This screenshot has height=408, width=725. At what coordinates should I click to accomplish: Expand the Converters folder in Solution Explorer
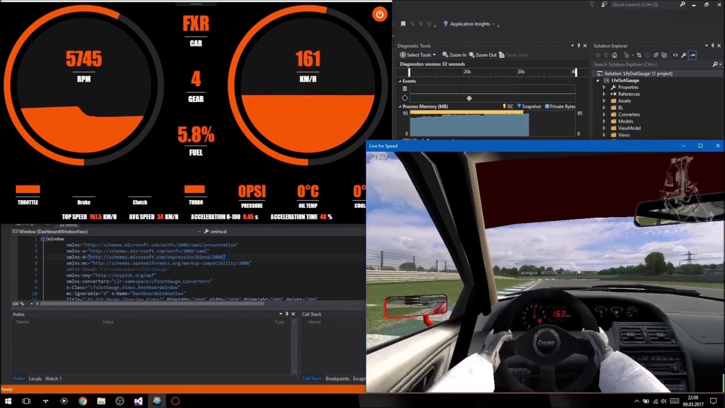[x=604, y=114]
